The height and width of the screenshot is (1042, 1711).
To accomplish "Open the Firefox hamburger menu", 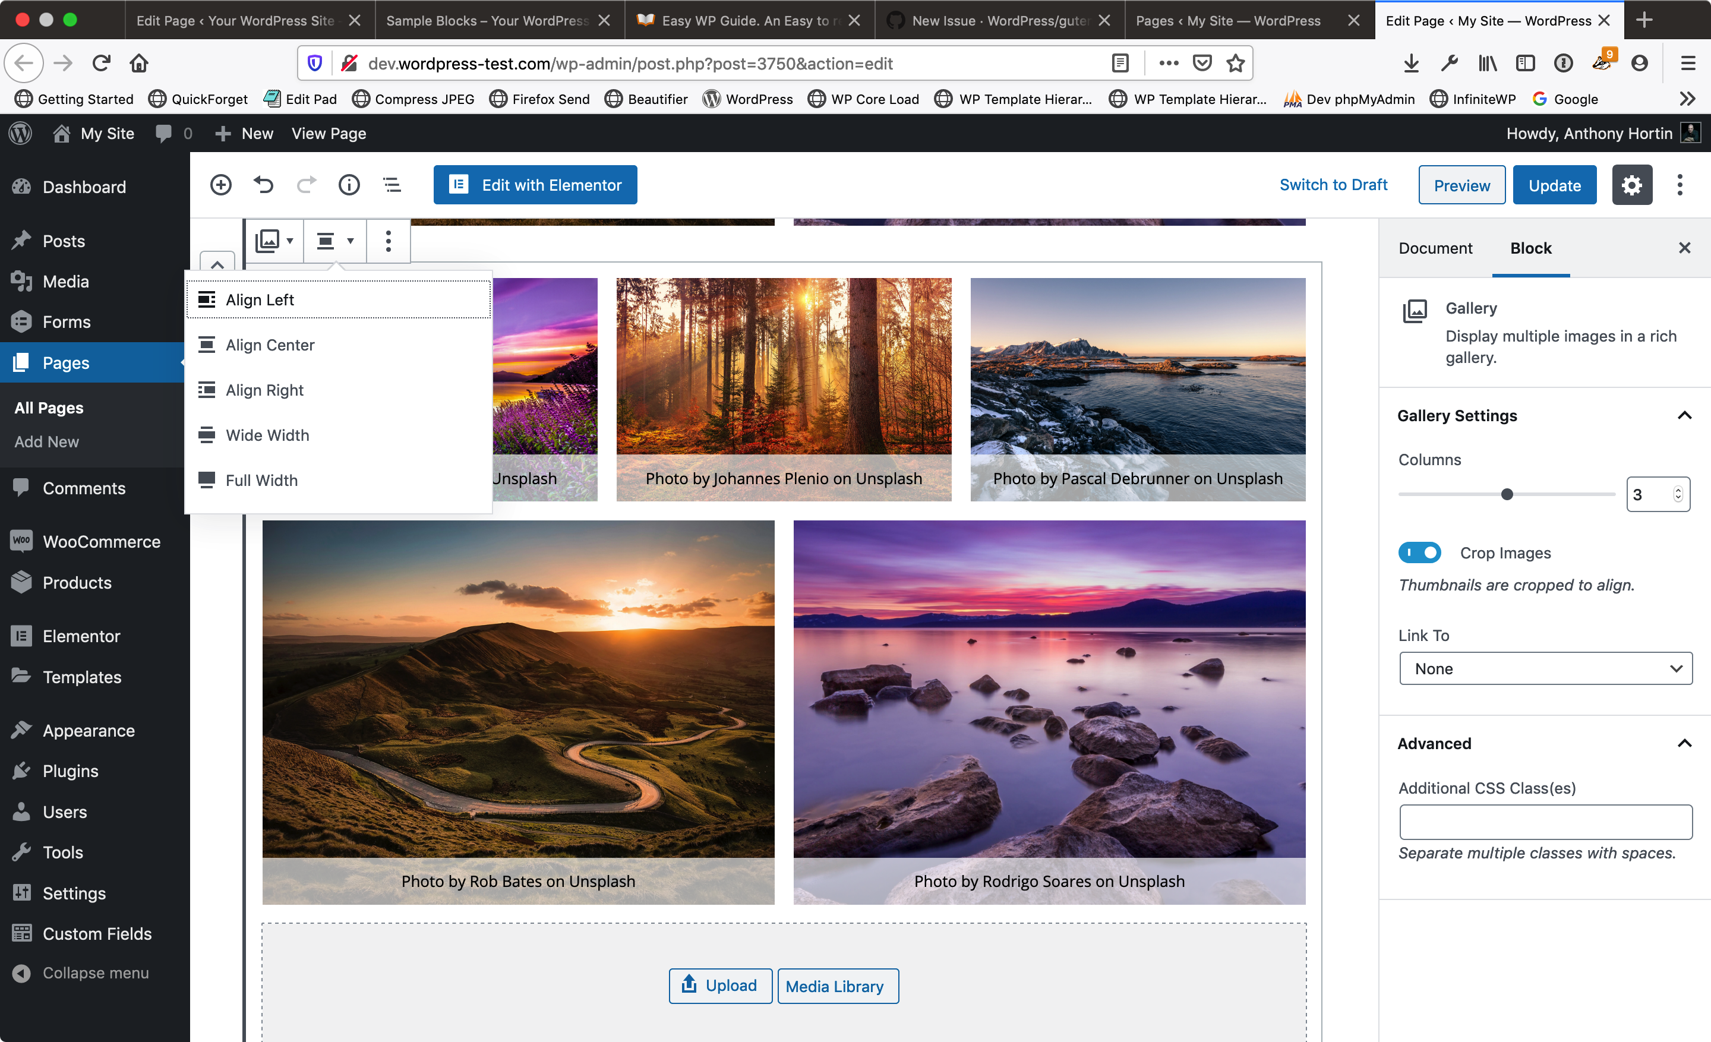I will pyautogui.click(x=1688, y=63).
